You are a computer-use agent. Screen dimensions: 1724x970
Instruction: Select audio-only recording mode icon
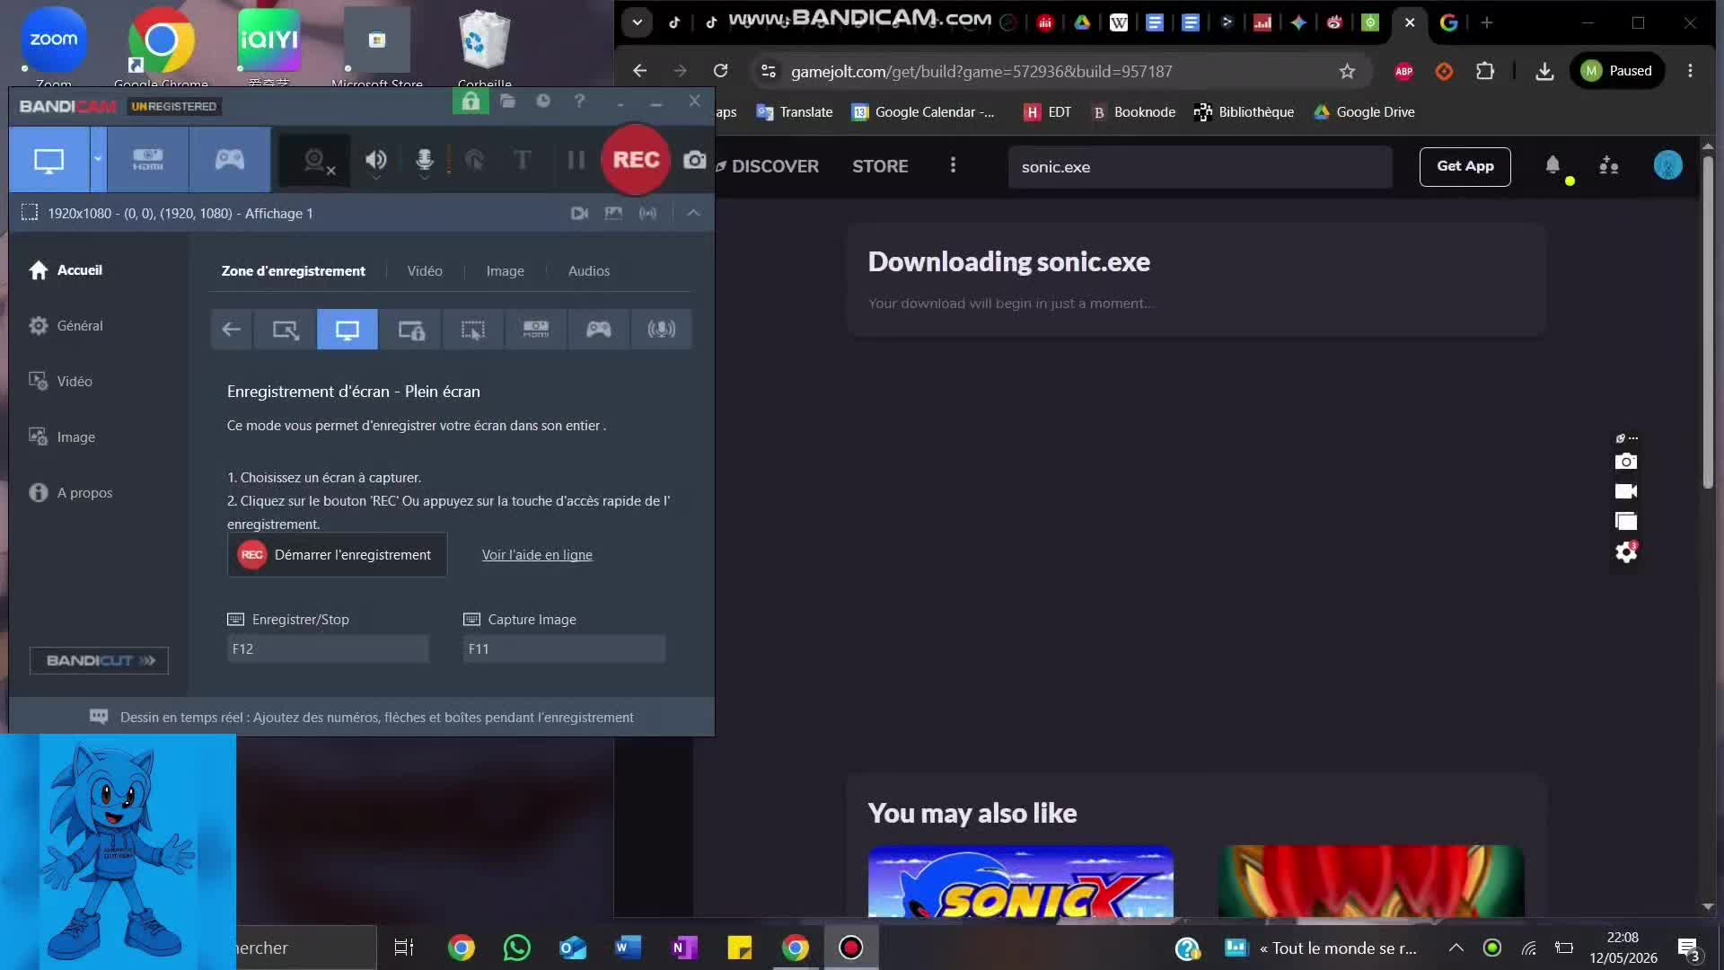tap(662, 330)
